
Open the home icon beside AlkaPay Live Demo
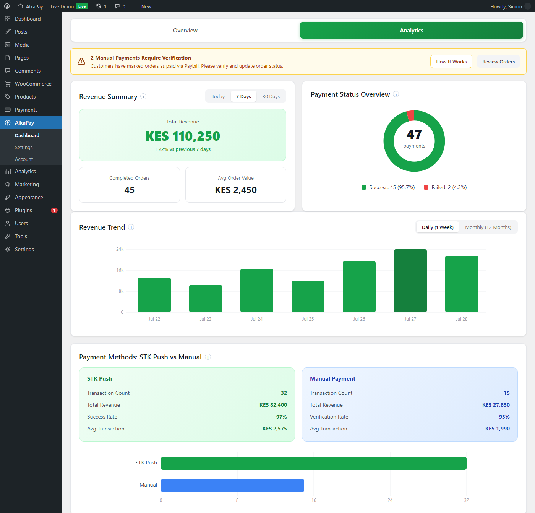[21, 6]
